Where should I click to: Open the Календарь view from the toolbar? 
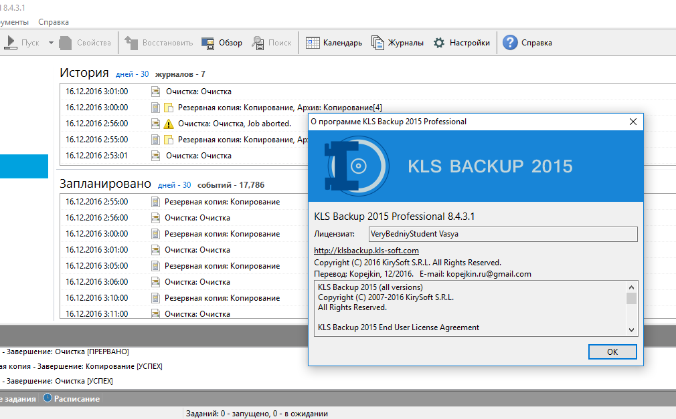point(334,43)
